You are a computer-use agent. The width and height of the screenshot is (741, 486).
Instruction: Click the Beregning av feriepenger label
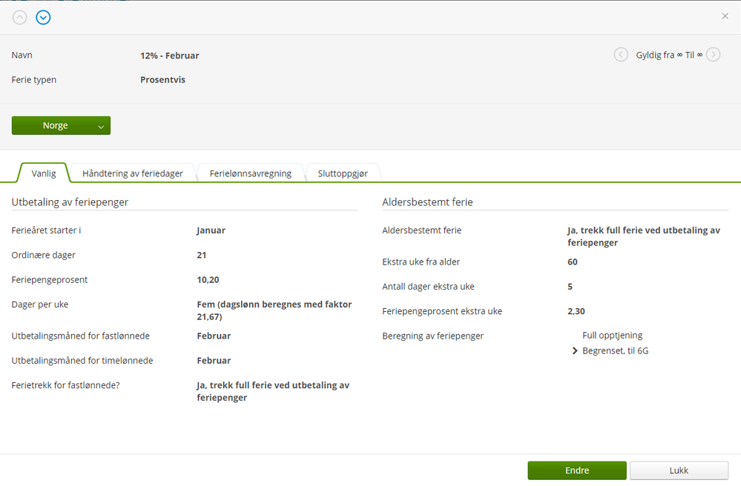[433, 336]
